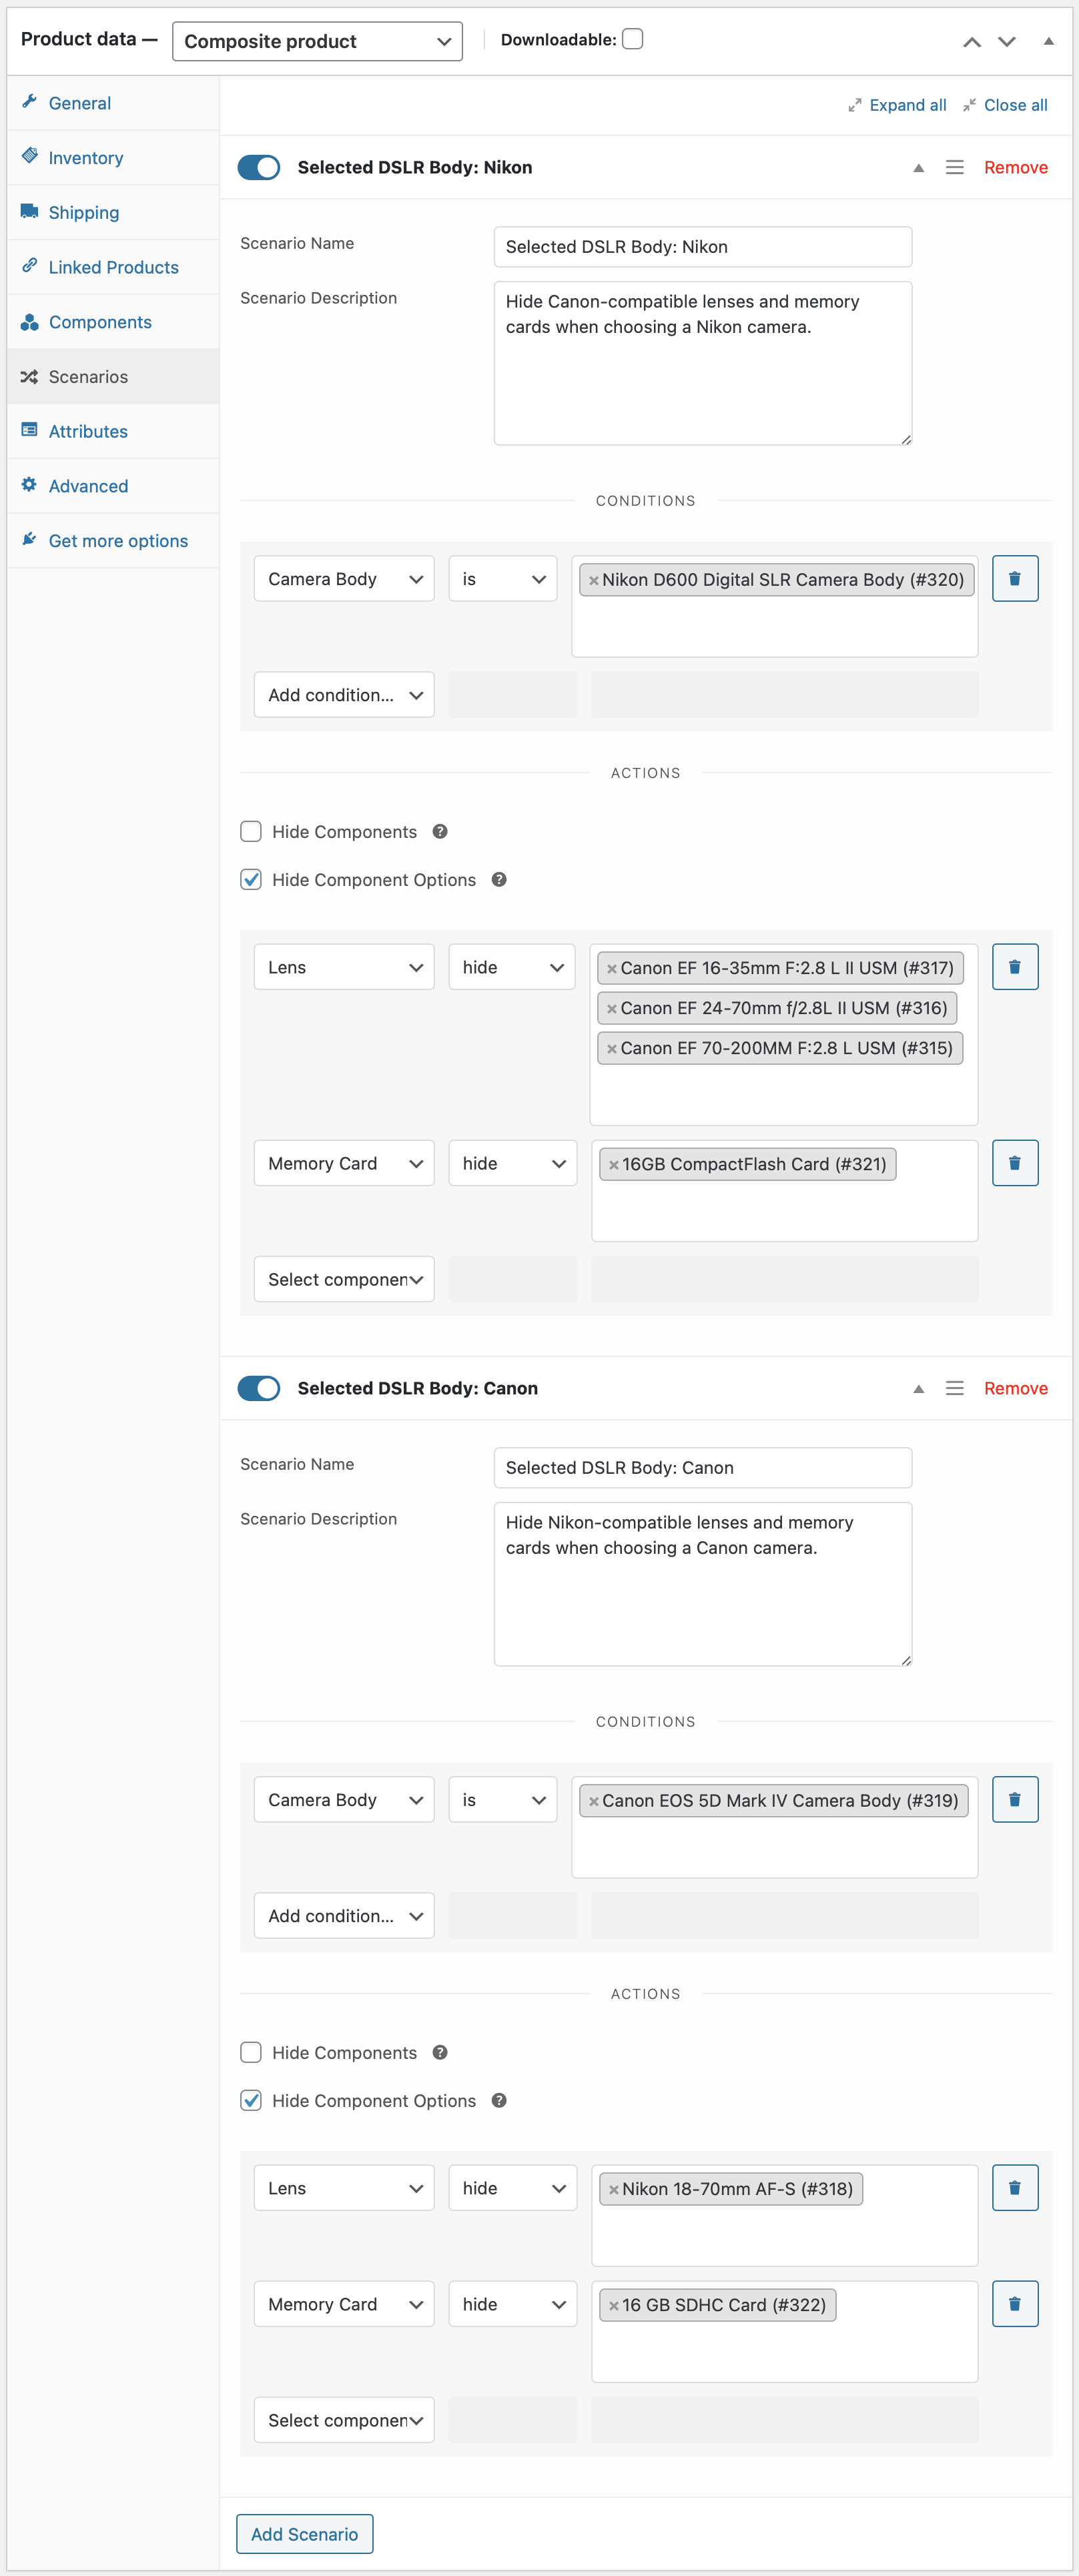Screen dimensions: 1079x2576
Task: Collapse the Product data panel triangle
Action: (x=1048, y=41)
